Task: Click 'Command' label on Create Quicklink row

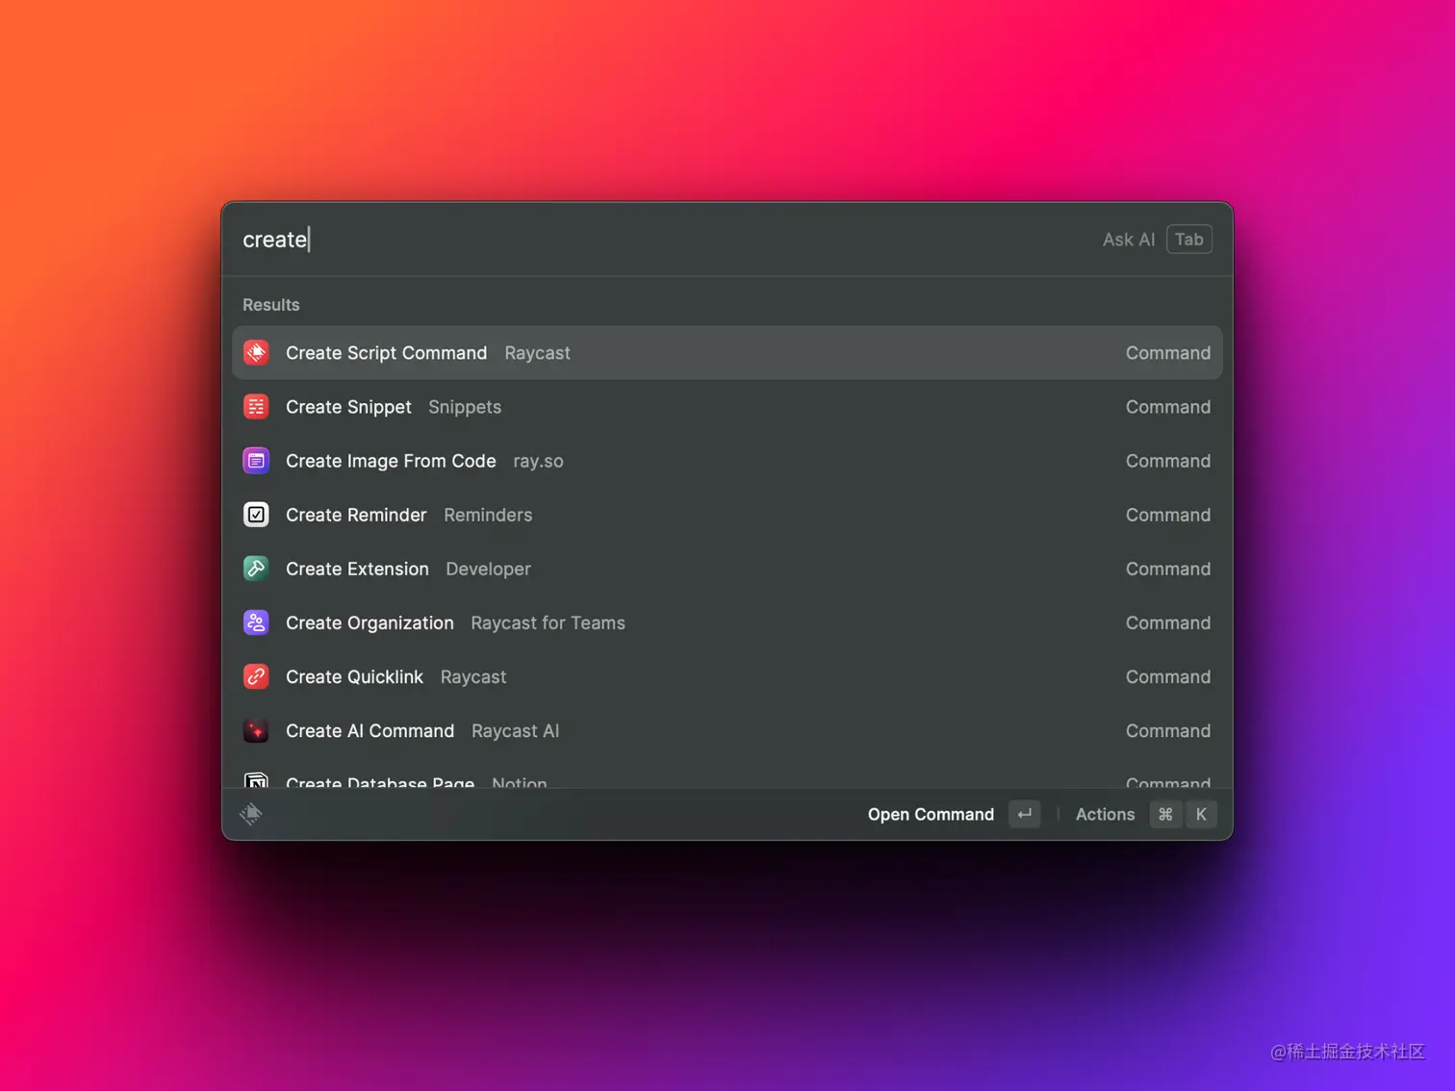Action: (x=1168, y=676)
